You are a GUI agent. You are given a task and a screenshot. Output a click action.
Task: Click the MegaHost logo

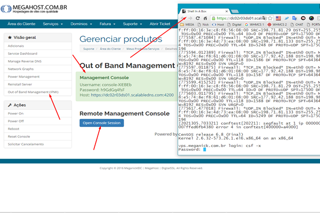[34, 9]
